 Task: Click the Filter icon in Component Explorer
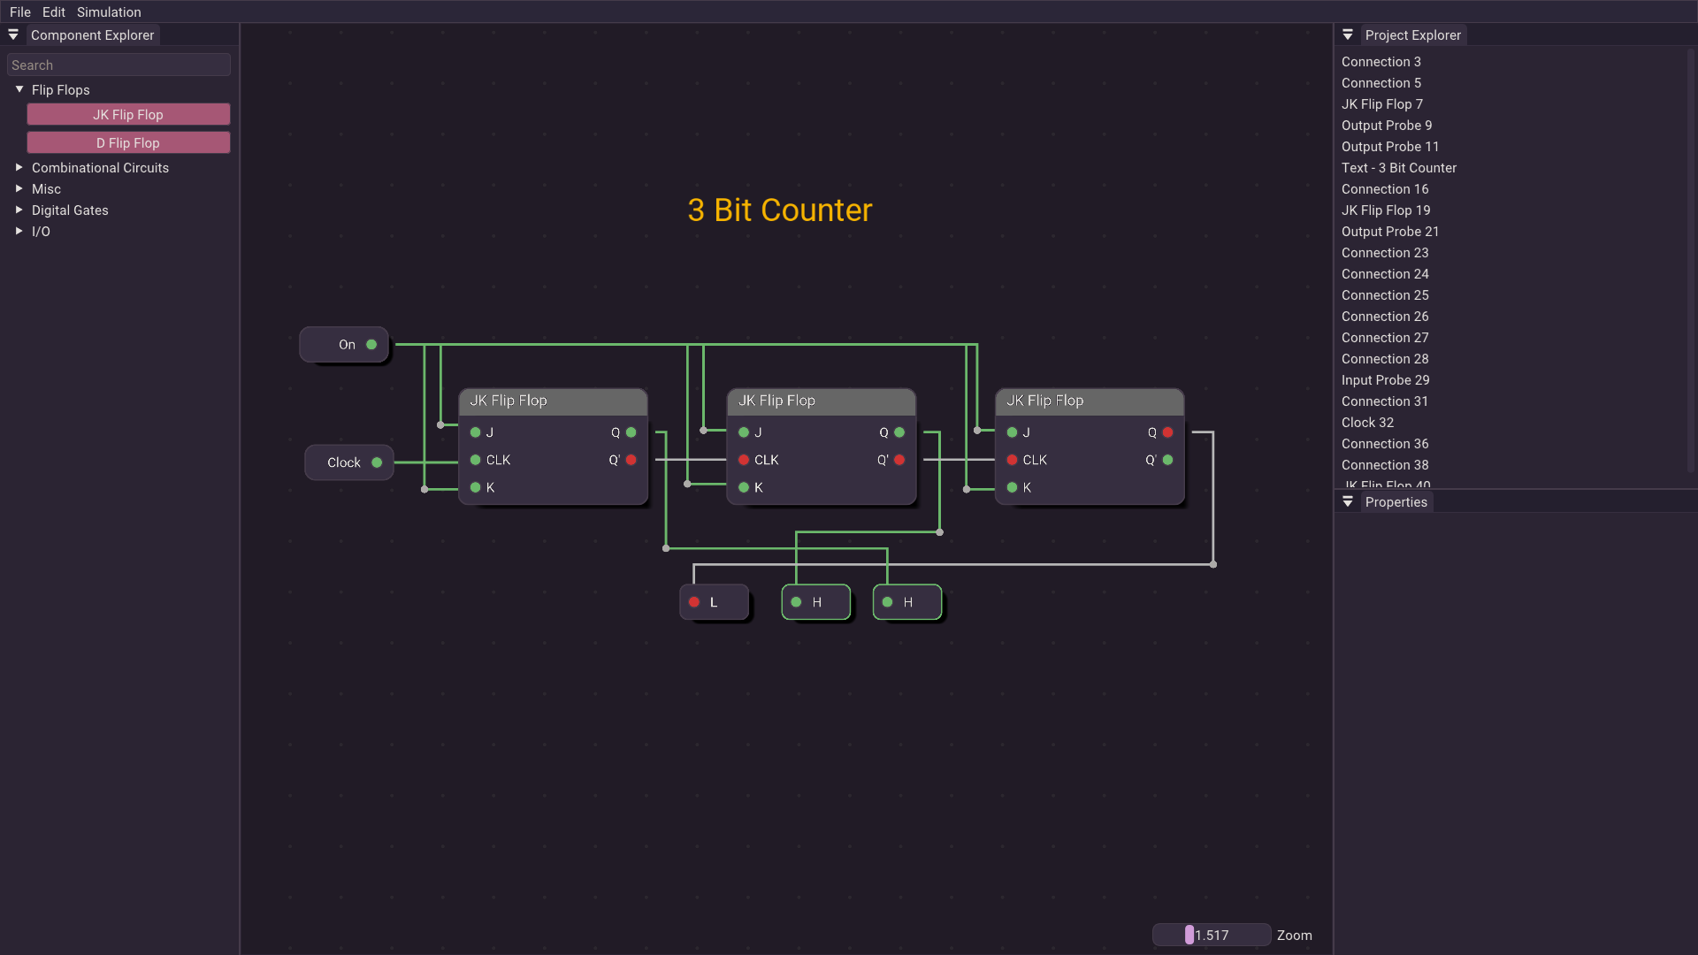[x=13, y=34]
